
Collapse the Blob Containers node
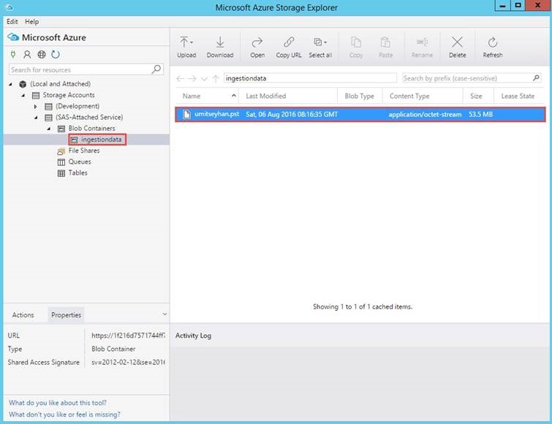(x=48, y=129)
